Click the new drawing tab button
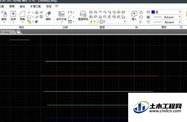Image resolution: width=187 pixels, height=122 pixels. tap(19, 32)
